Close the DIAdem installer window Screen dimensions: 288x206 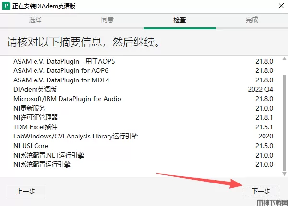281,6
